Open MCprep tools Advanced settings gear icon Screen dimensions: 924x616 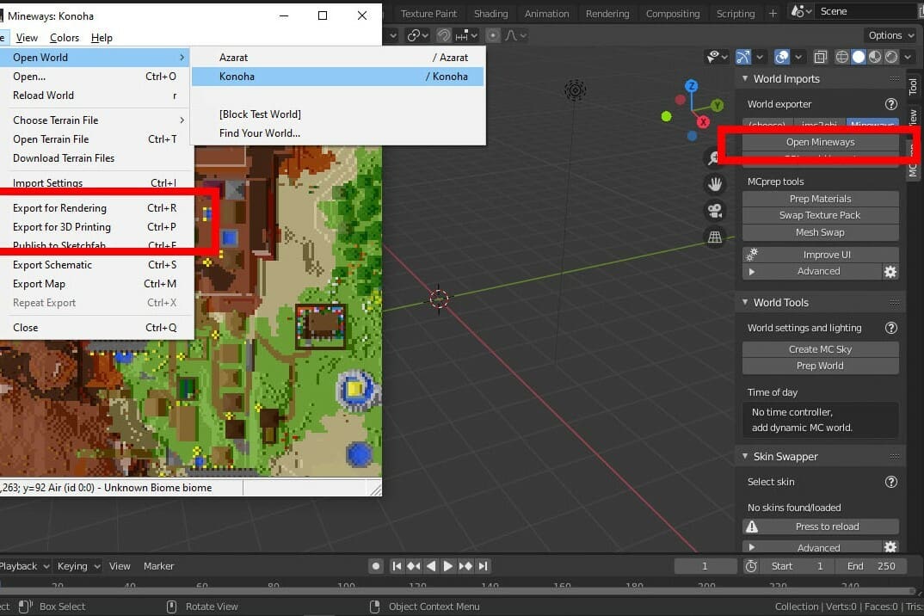890,272
